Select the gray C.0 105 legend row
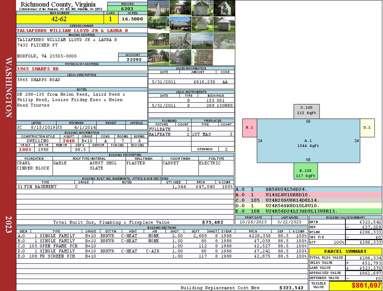This screenshot has height=291, width=383. tap(308, 200)
